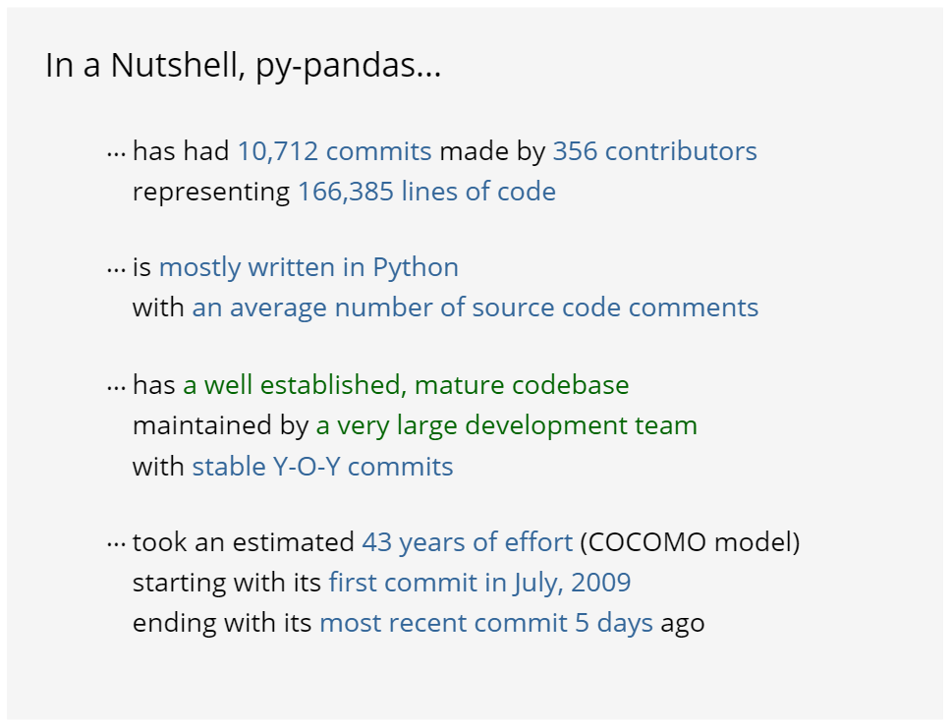Click the 'maintained by' text
The width and height of the screenshot is (952, 728).
(220, 425)
